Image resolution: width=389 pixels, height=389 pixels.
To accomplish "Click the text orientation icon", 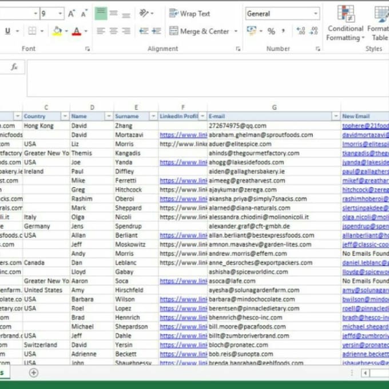I will tap(144, 13).
